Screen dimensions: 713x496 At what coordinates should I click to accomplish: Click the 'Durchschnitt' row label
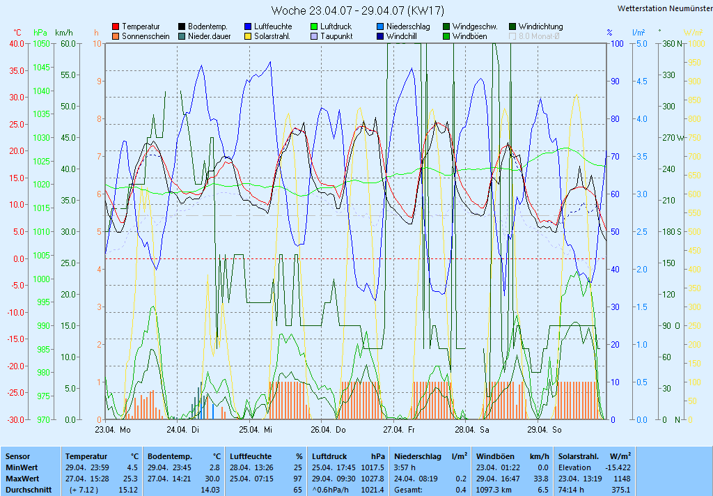(x=29, y=490)
